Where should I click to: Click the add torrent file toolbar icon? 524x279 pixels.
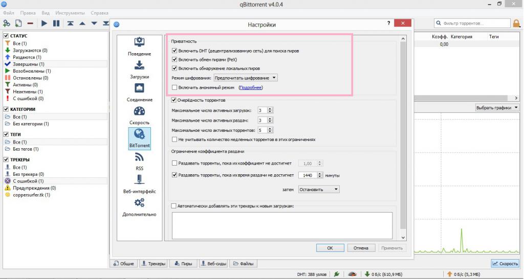tap(18, 23)
